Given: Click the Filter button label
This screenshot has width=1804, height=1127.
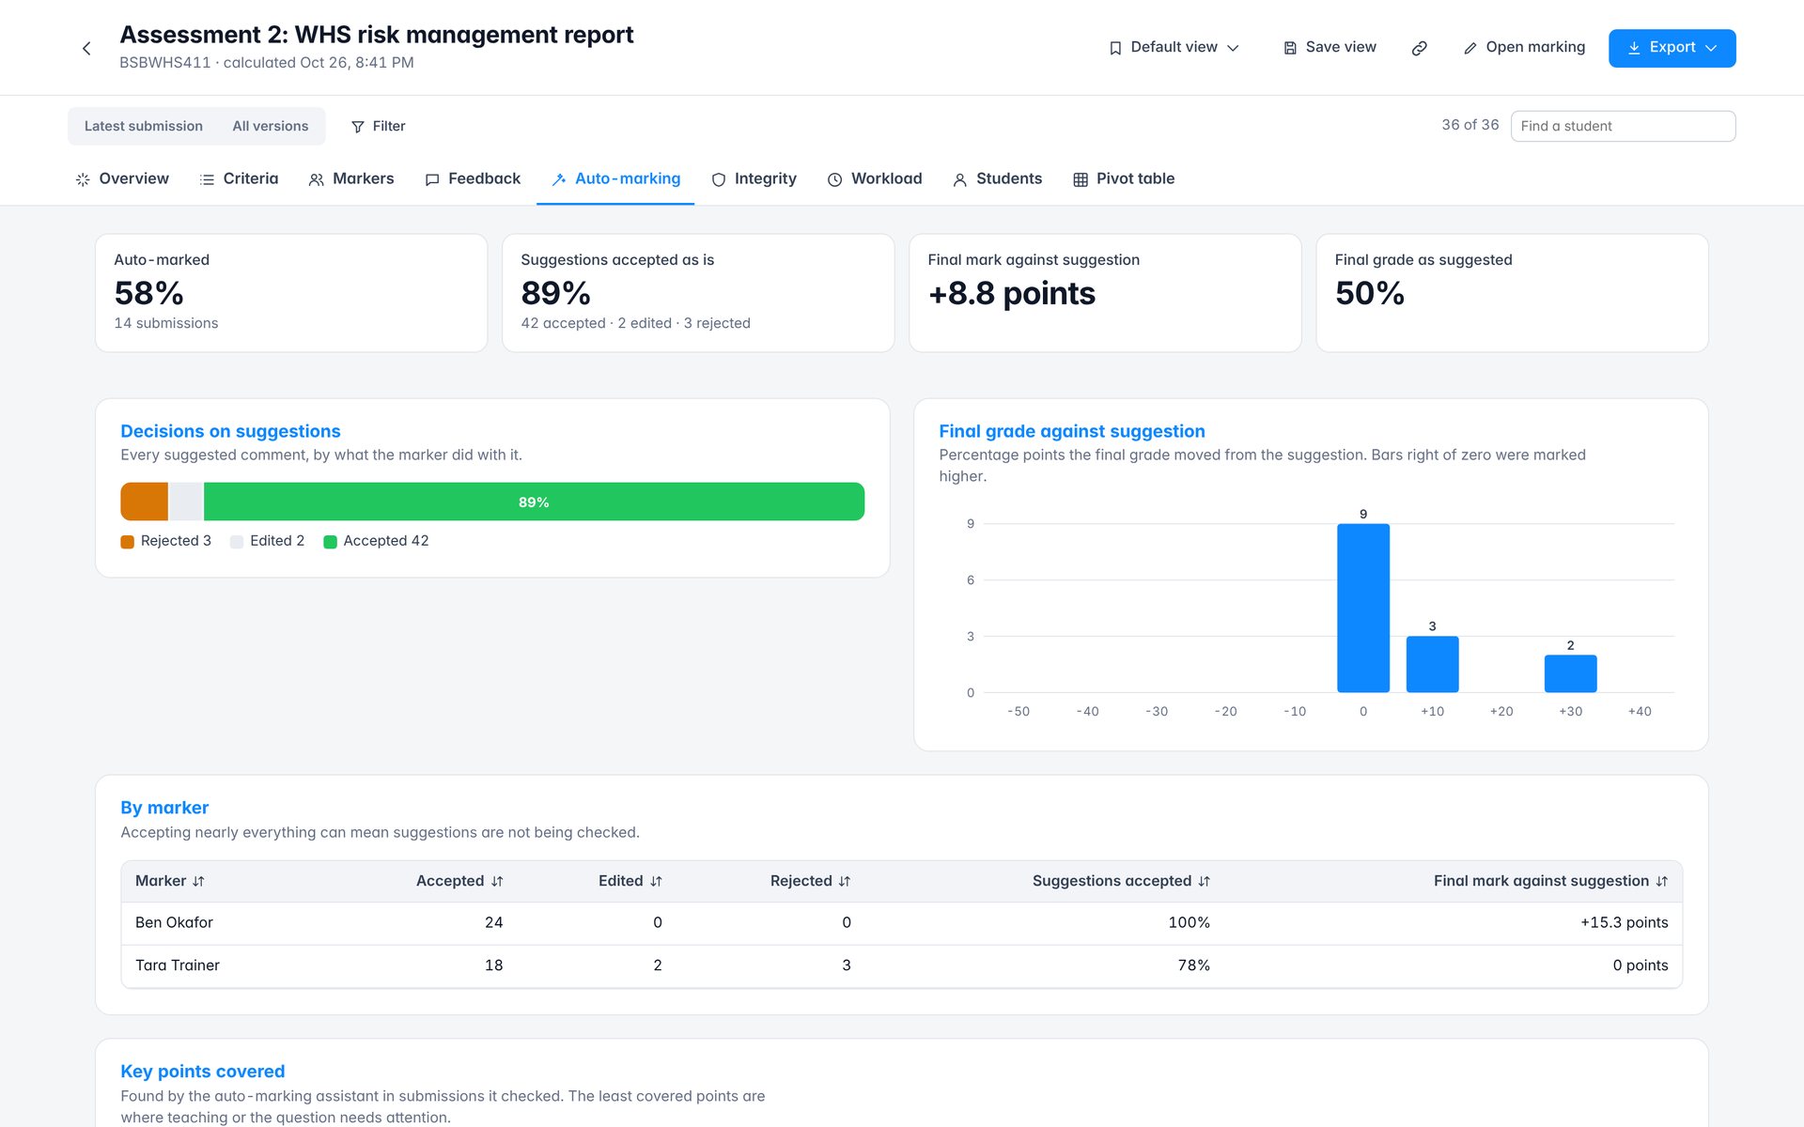Looking at the screenshot, I should 389,126.
